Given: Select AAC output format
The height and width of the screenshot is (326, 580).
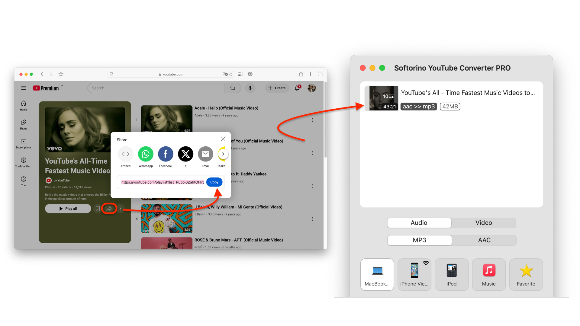Looking at the screenshot, I should 484,240.
